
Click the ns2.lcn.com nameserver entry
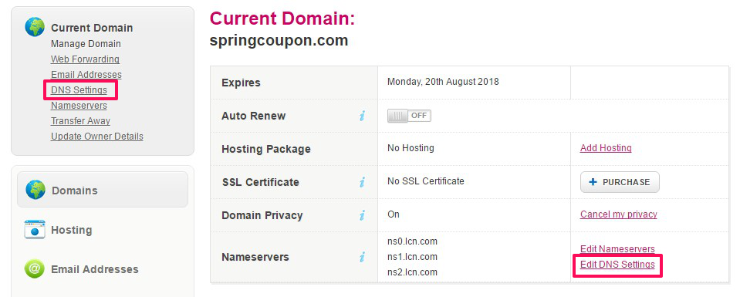413,272
